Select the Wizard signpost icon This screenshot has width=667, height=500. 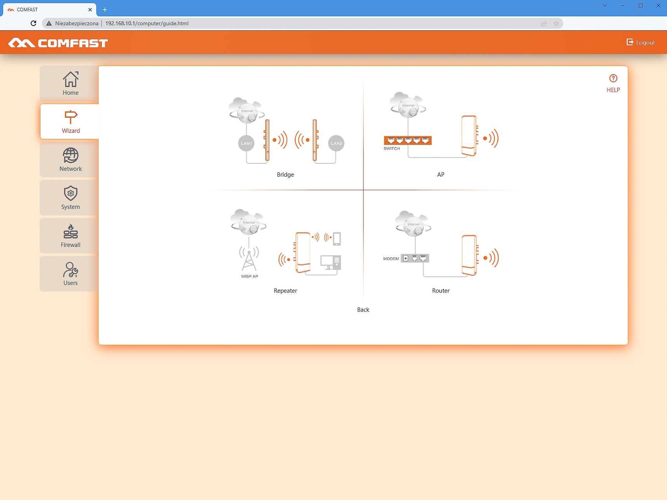point(71,117)
